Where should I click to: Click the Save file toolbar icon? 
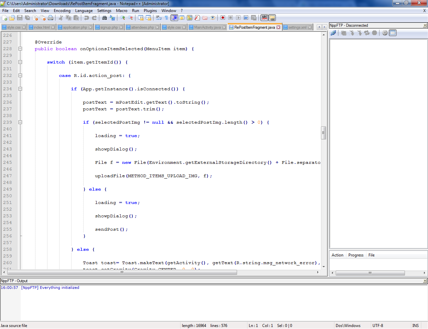tap(20, 18)
